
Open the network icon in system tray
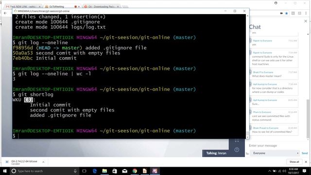tap(279, 171)
